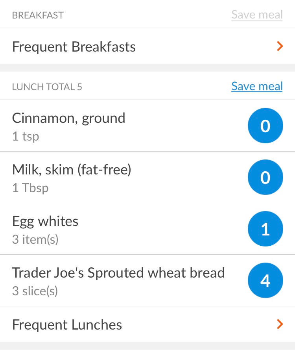Select the Cinnamon, ground entry

[147, 126]
